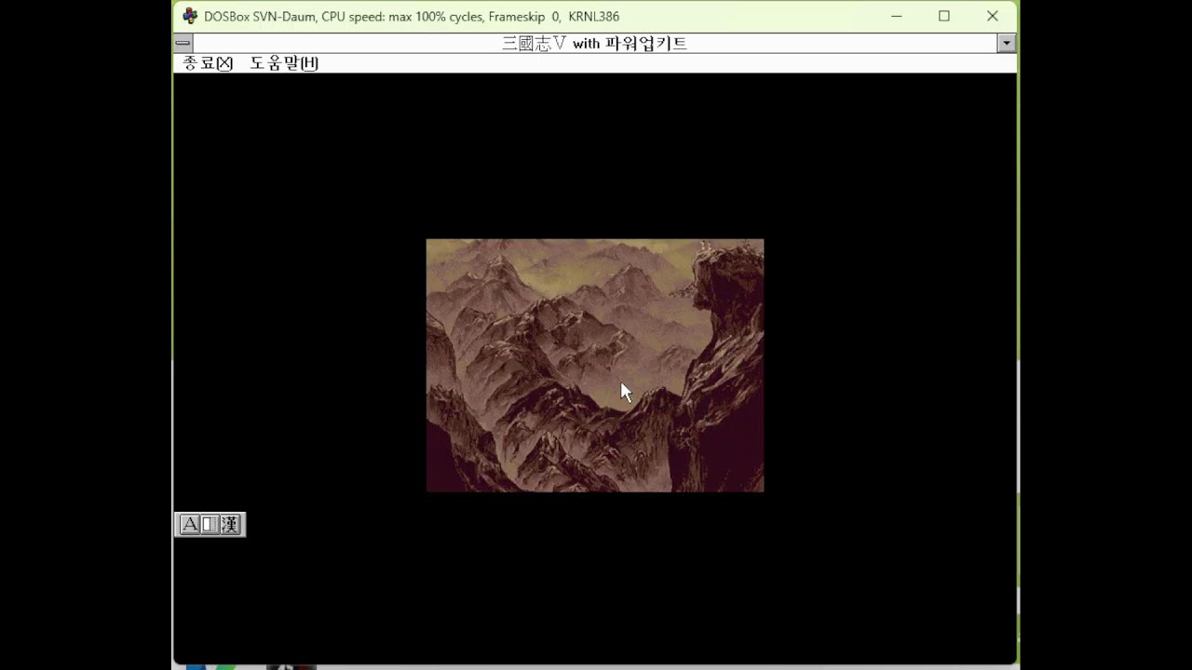Click the inner window down-arrow button

click(x=1006, y=43)
